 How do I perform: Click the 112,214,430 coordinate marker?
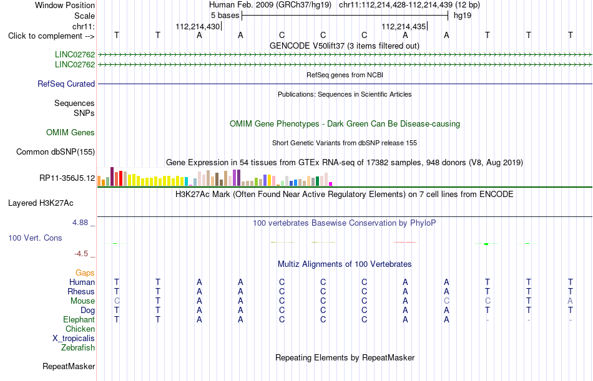tap(197, 26)
